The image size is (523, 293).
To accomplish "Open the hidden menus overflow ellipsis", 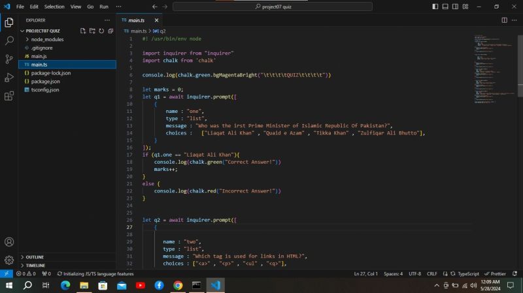I will 118,7.
